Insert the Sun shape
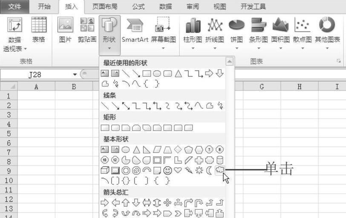 coord(199,170)
